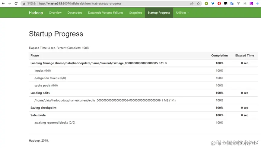
Task: Open the purple square extension icon
Action: [x=251, y=4]
